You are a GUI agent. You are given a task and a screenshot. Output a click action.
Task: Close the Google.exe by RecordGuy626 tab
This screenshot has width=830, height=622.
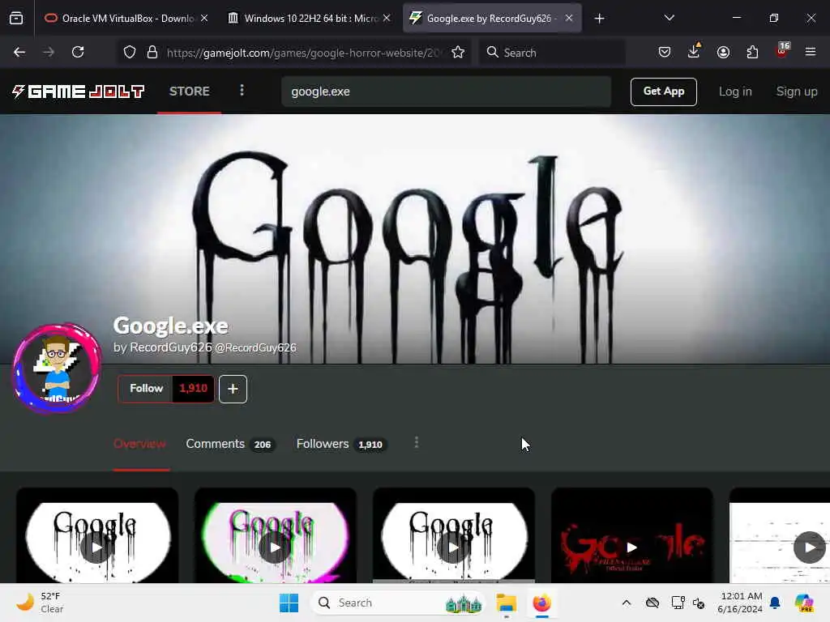pyautogui.click(x=568, y=19)
